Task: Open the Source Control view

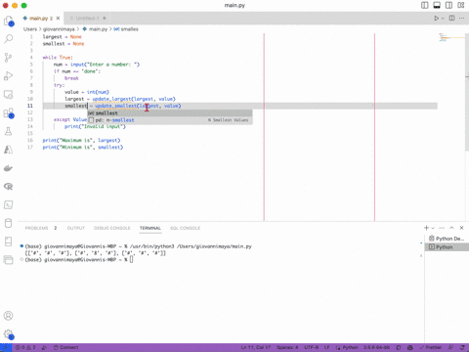Action: pos(9,58)
